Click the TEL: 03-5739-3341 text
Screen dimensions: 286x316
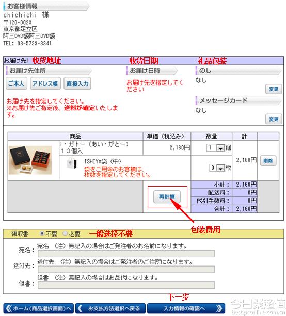coord(27,43)
